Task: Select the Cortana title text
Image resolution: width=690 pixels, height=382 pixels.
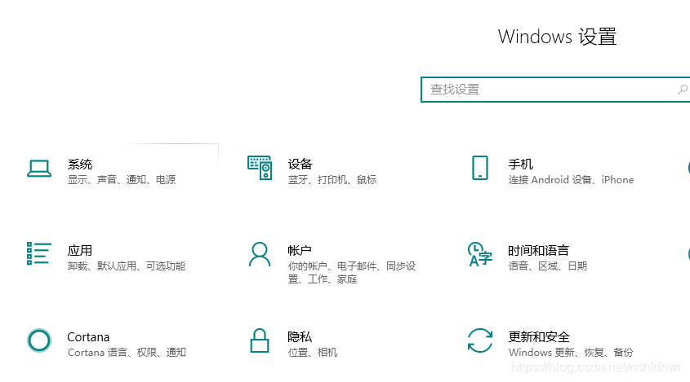Action: 88,337
